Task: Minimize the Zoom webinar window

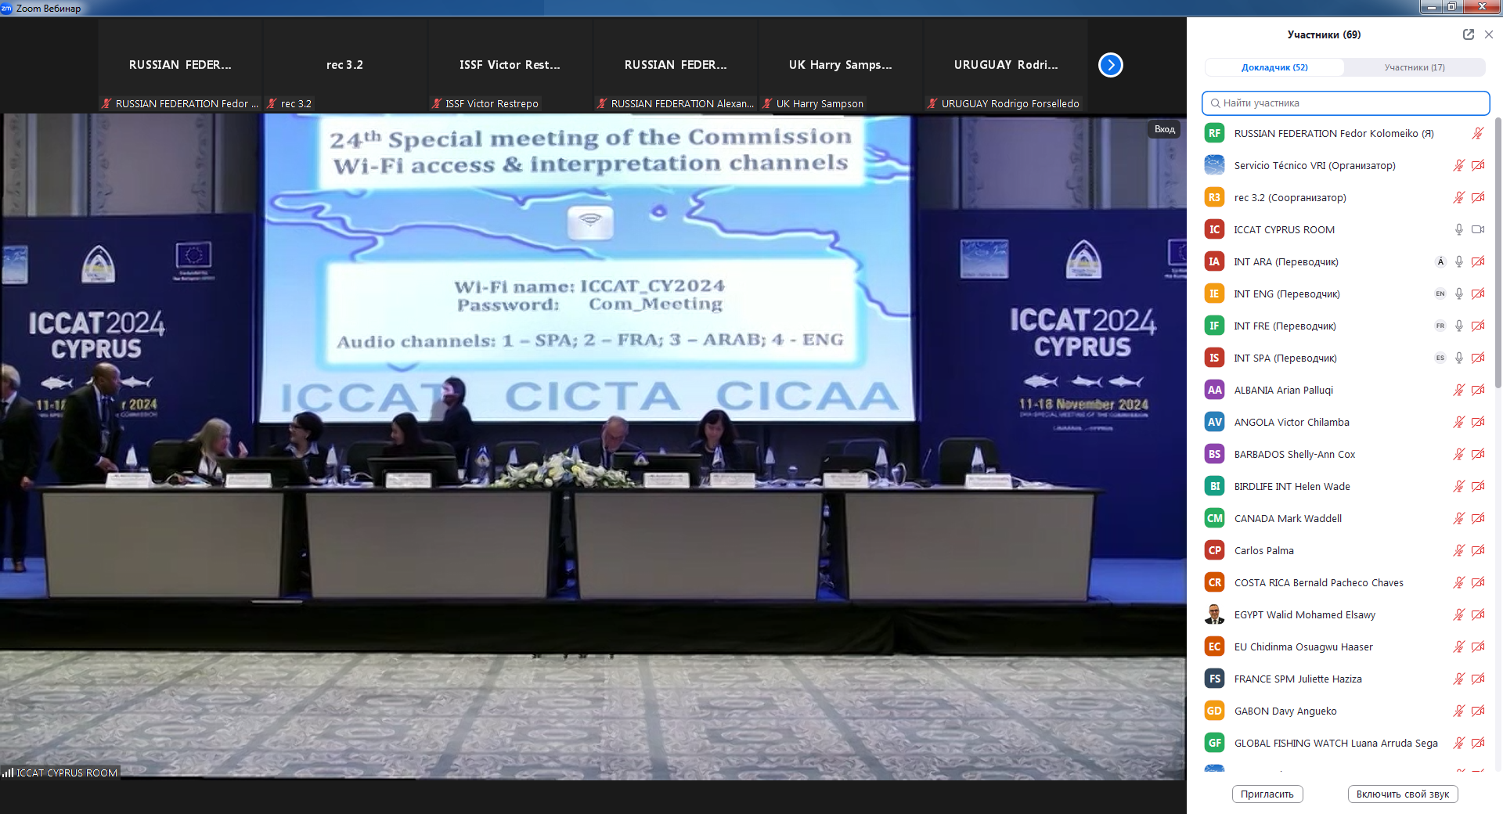Action: (x=1432, y=6)
